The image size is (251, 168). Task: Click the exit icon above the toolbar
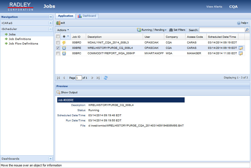click(59, 23)
